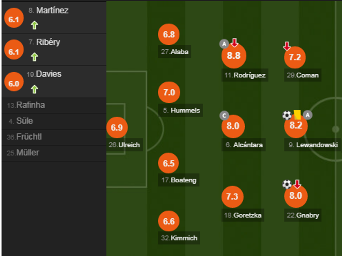The image size is (342, 256).
Task: Click the assist badge beside Rodríguez's rating
Action: [224, 44]
